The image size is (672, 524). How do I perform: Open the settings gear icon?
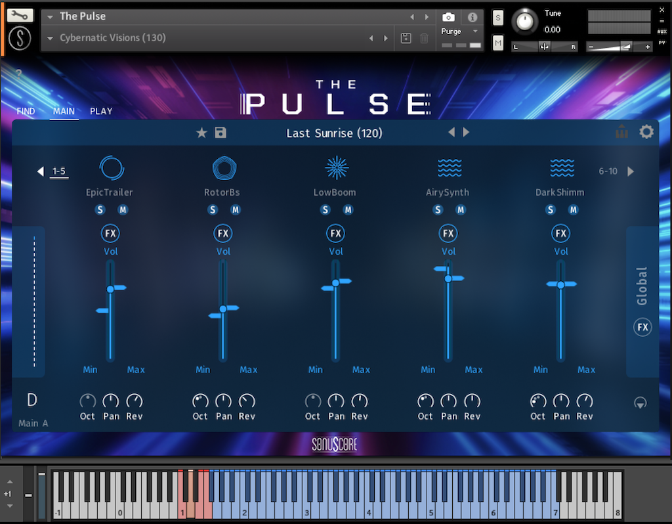point(646,131)
